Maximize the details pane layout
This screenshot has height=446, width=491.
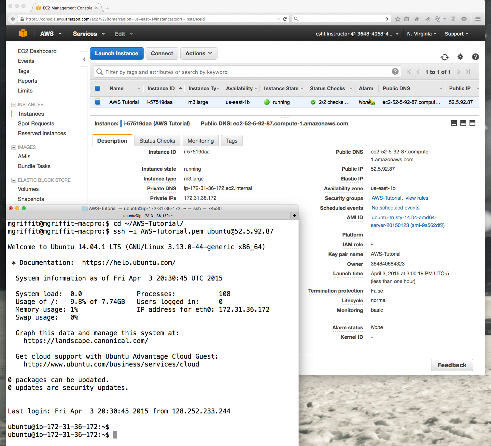coord(472,123)
